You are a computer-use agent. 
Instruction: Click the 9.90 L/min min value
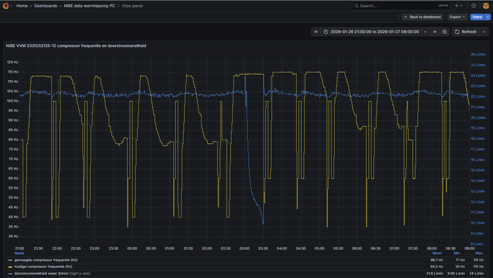[x=456, y=274]
